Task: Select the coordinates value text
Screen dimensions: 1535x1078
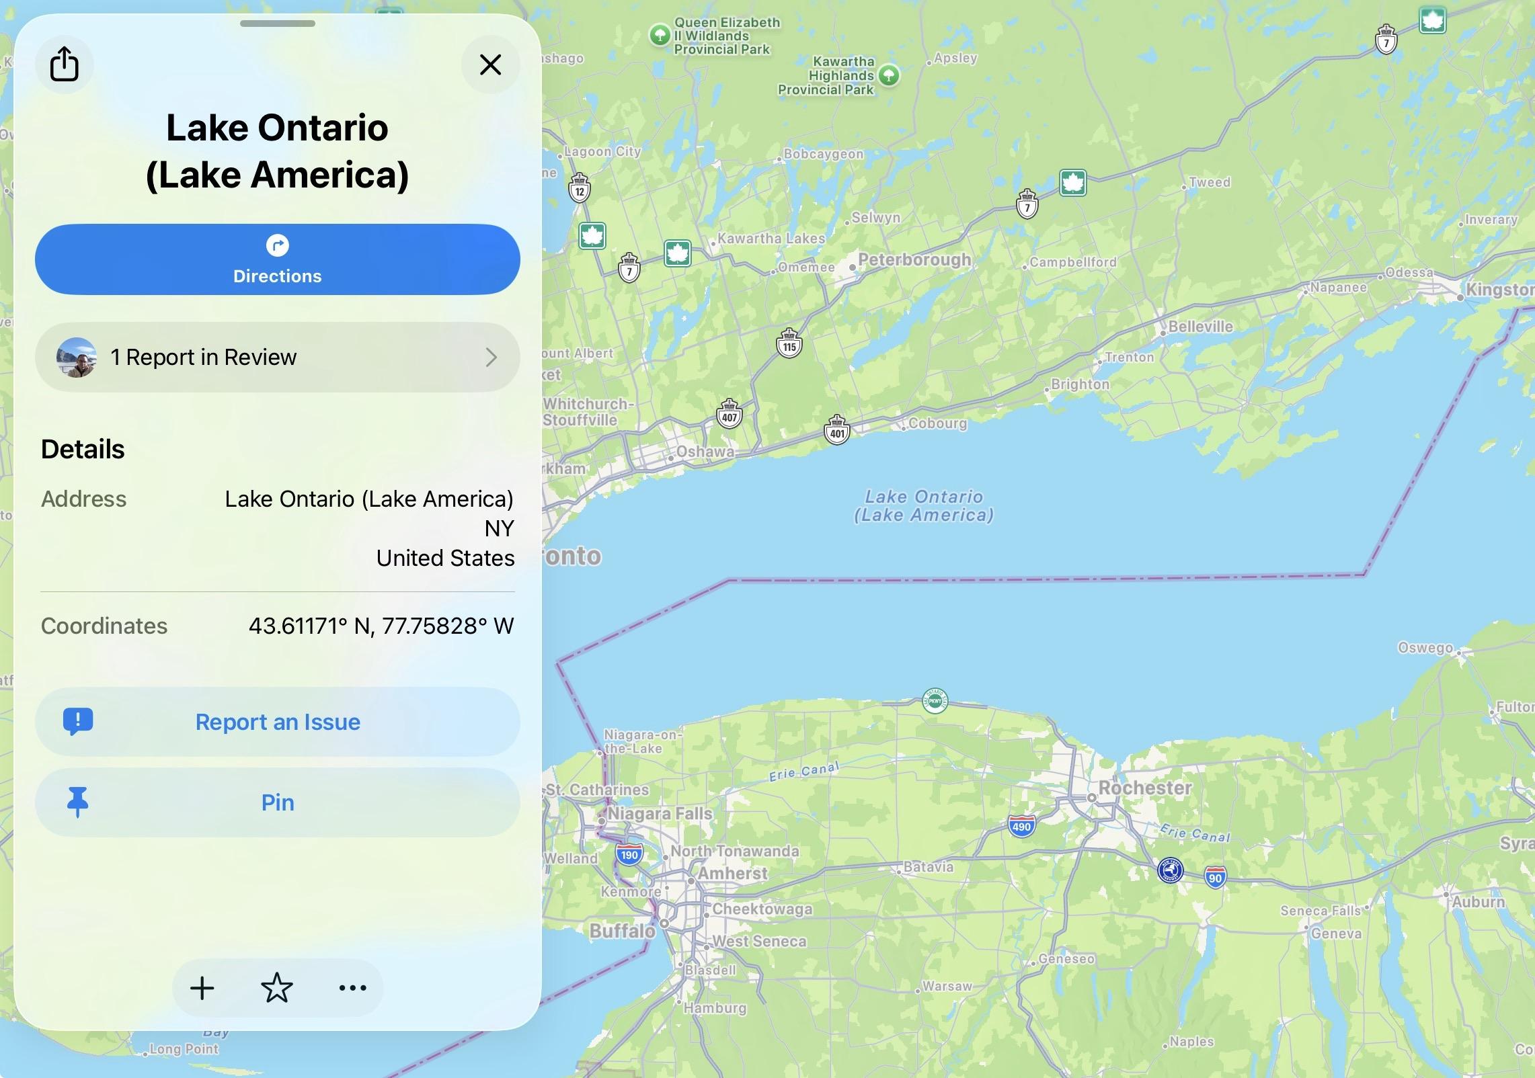Action: pos(381,626)
